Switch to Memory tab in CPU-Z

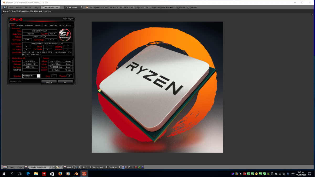tap(38, 25)
